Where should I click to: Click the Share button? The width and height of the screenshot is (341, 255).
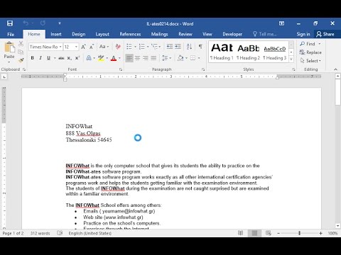(325, 34)
